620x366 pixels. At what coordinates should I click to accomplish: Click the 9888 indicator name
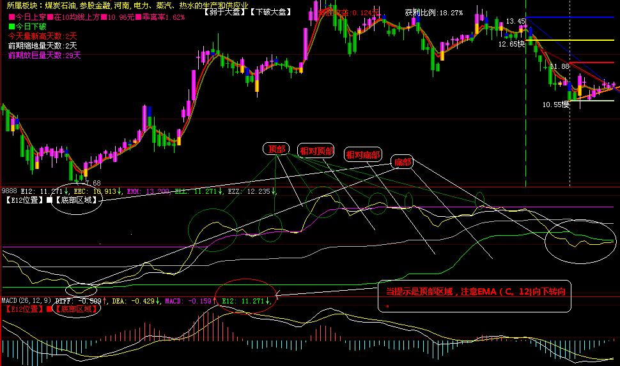(x=10, y=191)
